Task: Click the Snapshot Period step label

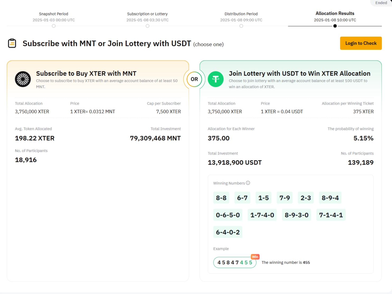Action: 54,14
